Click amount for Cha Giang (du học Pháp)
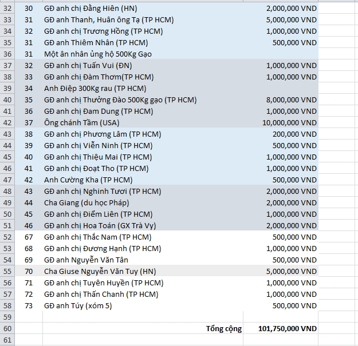Image resolution: width=358 pixels, height=346 pixels. 281,202
